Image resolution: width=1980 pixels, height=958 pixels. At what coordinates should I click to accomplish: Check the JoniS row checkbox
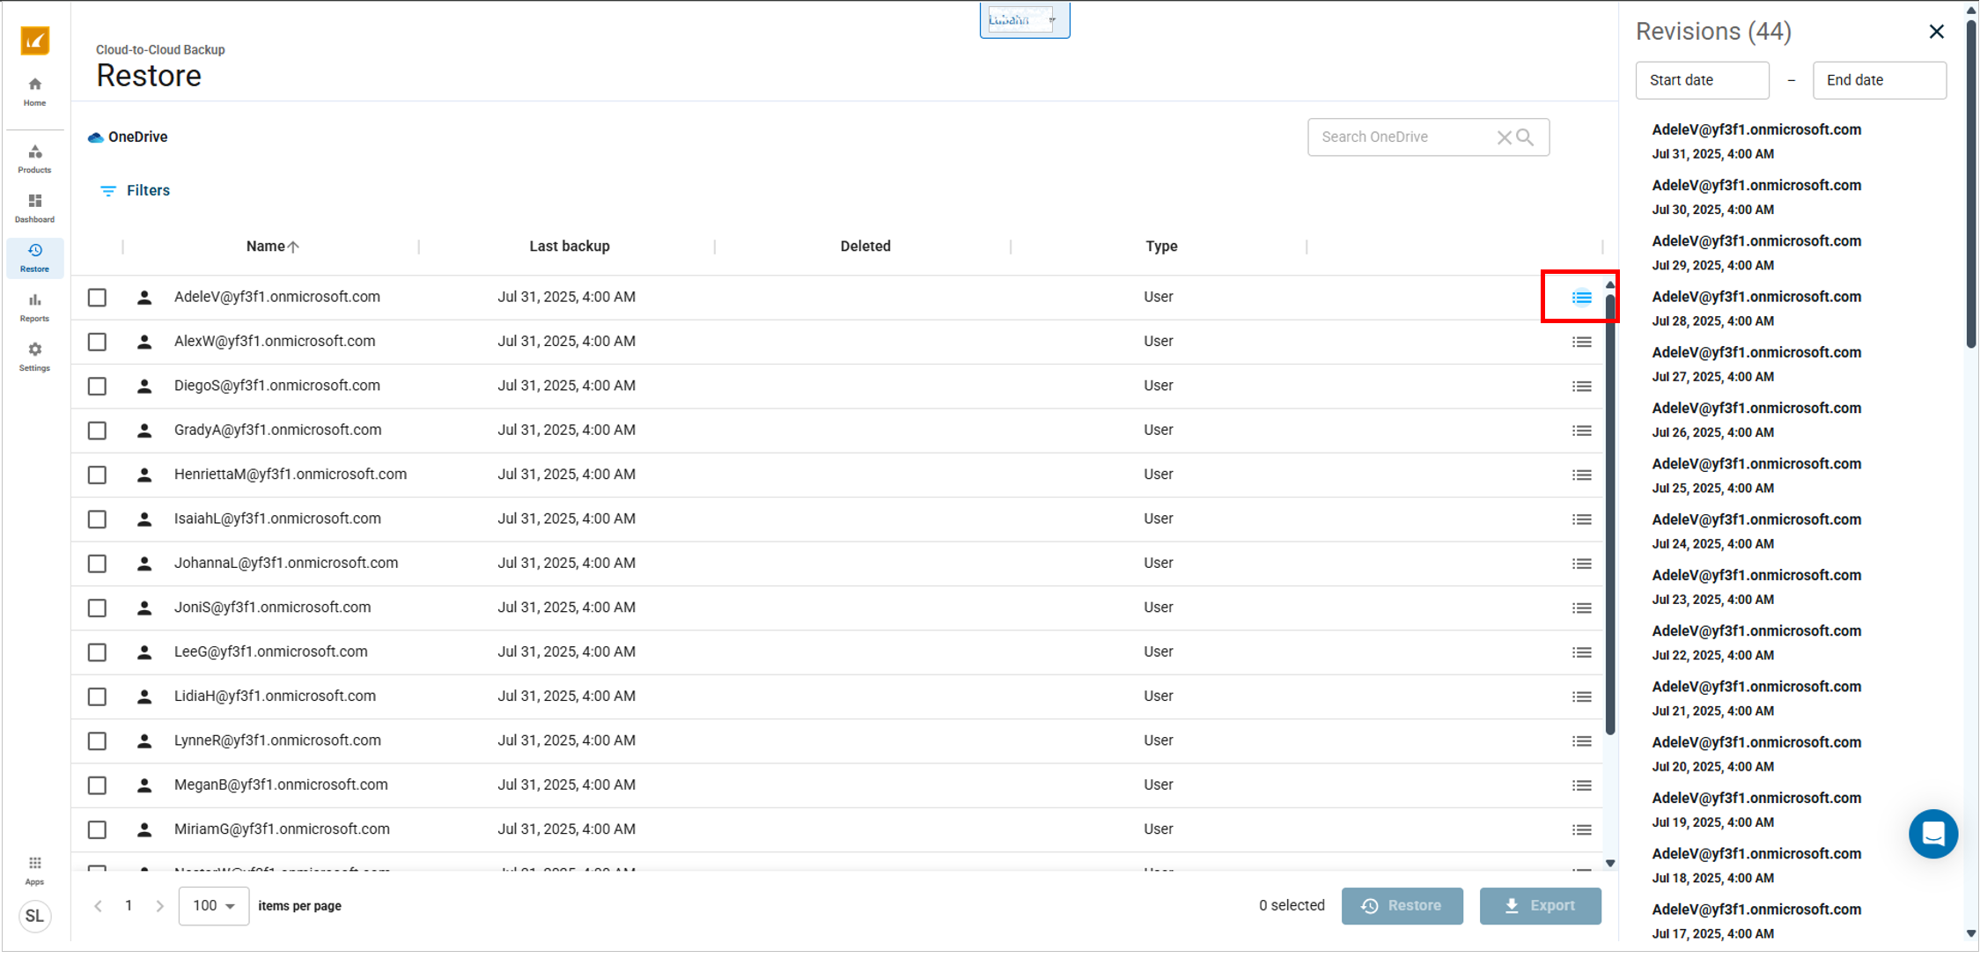[x=97, y=608]
